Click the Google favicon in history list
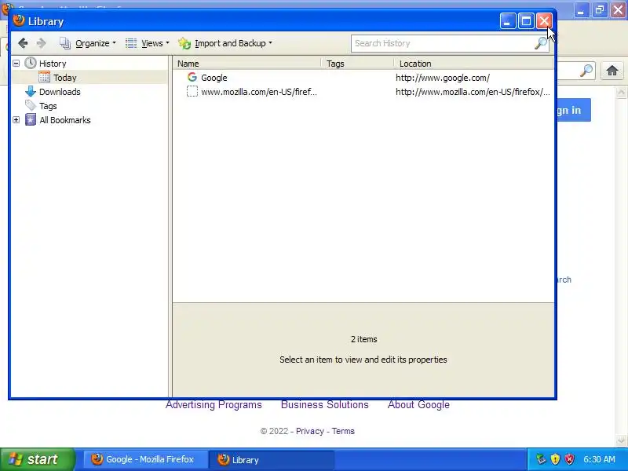 [x=192, y=77]
